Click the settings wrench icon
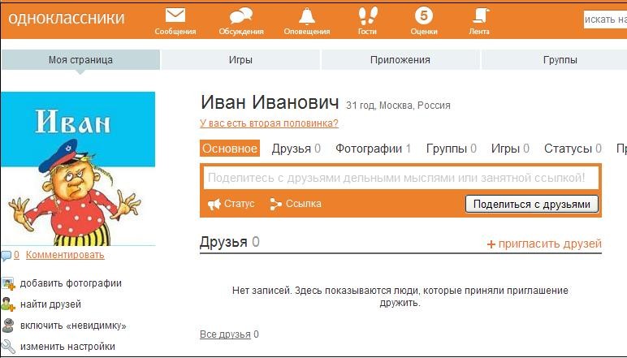The width and height of the screenshot is (627, 358). (8, 347)
